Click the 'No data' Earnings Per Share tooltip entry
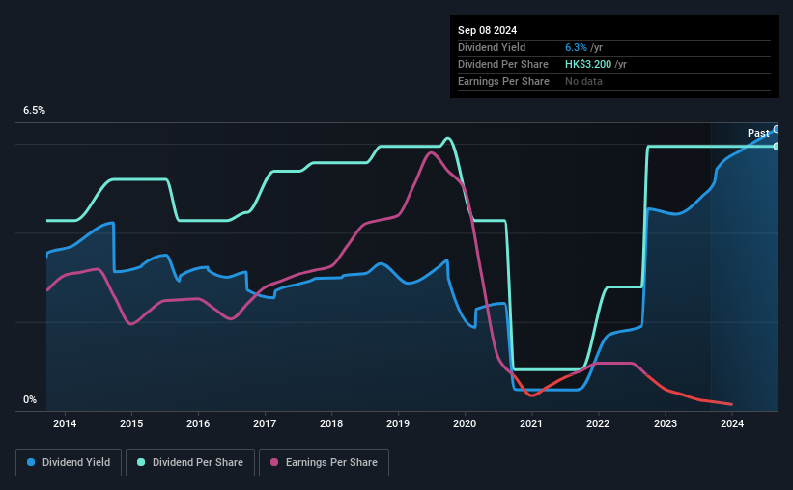Image resolution: width=793 pixels, height=490 pixels. pos(583,81)
